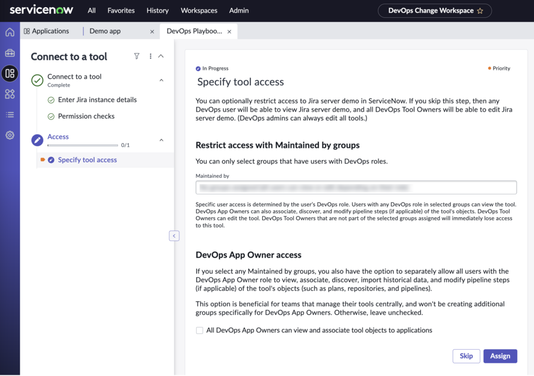
Task: Favorite DevOps Change Workspace with star
Action: 480,11
